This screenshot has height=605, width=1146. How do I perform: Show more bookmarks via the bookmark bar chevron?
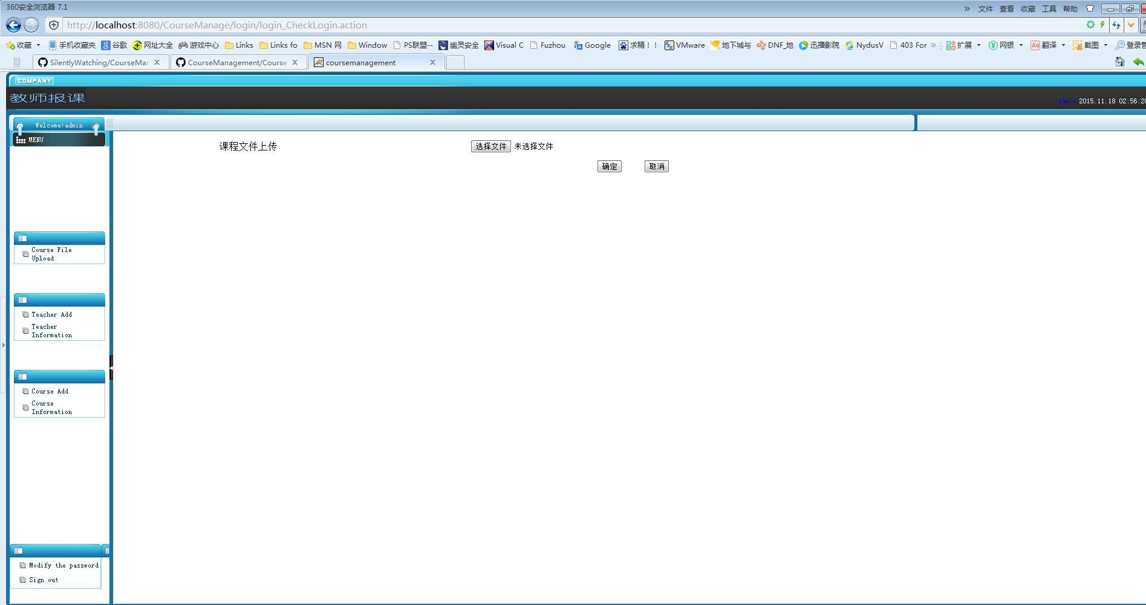[933, 45]
